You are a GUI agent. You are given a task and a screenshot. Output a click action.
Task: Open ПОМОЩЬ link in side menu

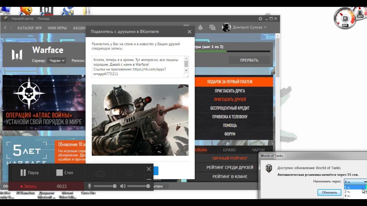point(230,125)
